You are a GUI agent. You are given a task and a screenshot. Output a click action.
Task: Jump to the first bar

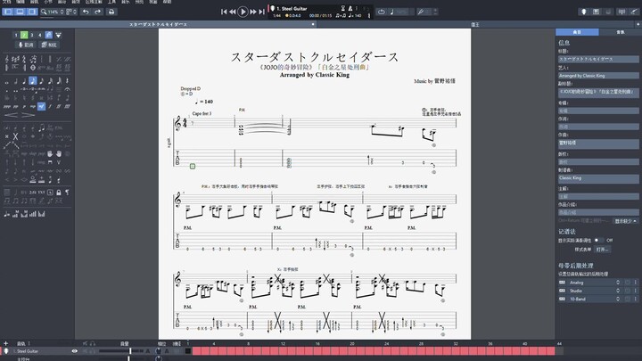point(224,12)
